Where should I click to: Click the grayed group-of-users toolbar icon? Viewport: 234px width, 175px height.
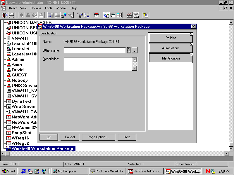[x=35, y=15]
